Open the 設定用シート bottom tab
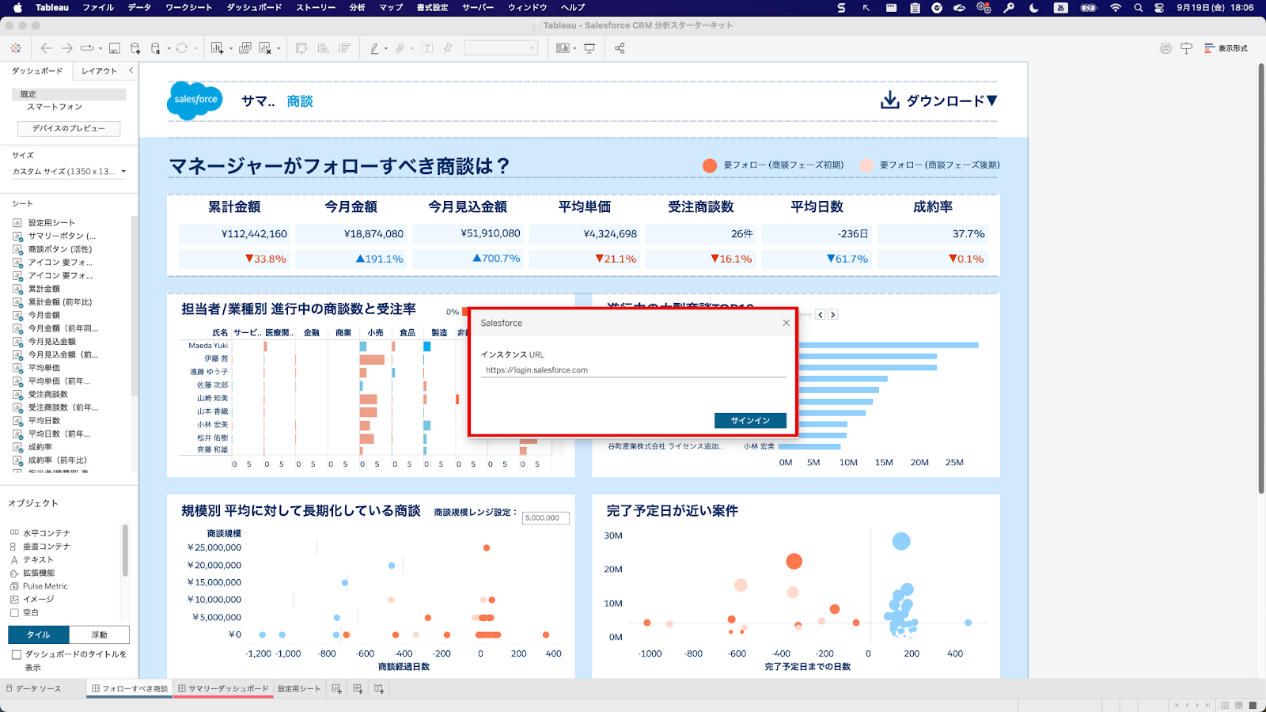The height and width of the screenshot is (712, 1266). [x=299, y=689]
